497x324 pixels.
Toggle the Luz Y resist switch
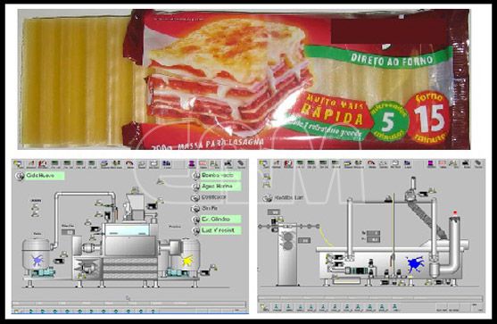196,231
